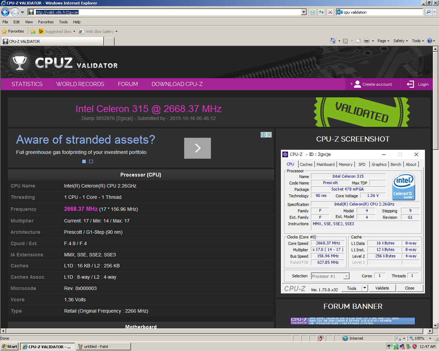Click the green Refresh arrows icon
The width and height of the screenshot is (439, 351).
click(321, 12)
